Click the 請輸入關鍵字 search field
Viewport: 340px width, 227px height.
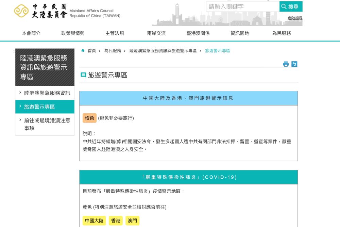(x=243, y=6)
